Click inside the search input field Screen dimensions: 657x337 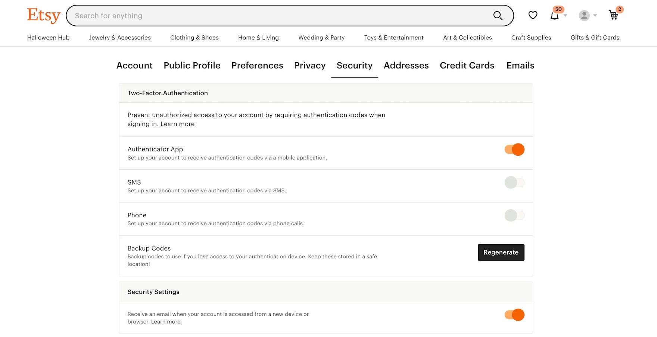pos(261,16)
